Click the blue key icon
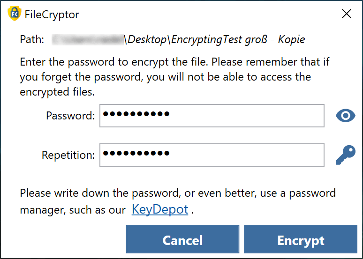363x259 pixels. pos(346,155)
